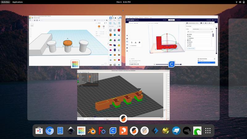This screenshot has width=247, height=139.
Task: Show all applications grid
Action: (x=208, y=131)
